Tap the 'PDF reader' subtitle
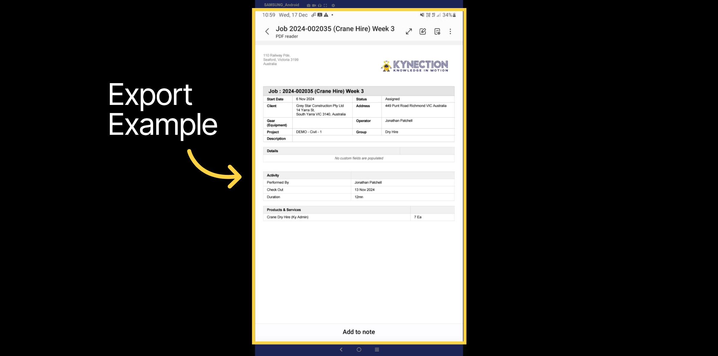The width and height of the screenshot is (718, 356). (x=287, y=36)
